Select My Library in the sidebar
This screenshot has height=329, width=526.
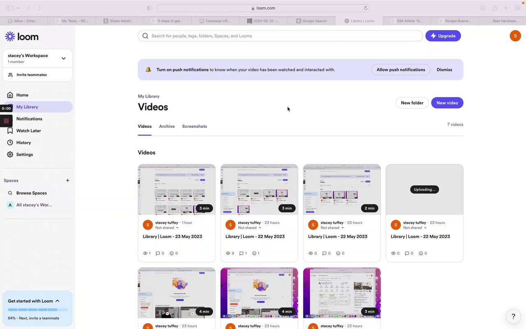coord(37,107)
